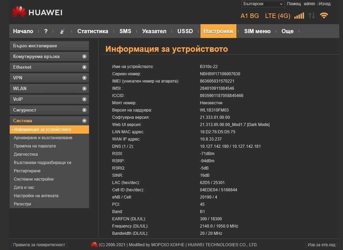Open Възстанови подразбиращи се

click(x=42, y=163)
